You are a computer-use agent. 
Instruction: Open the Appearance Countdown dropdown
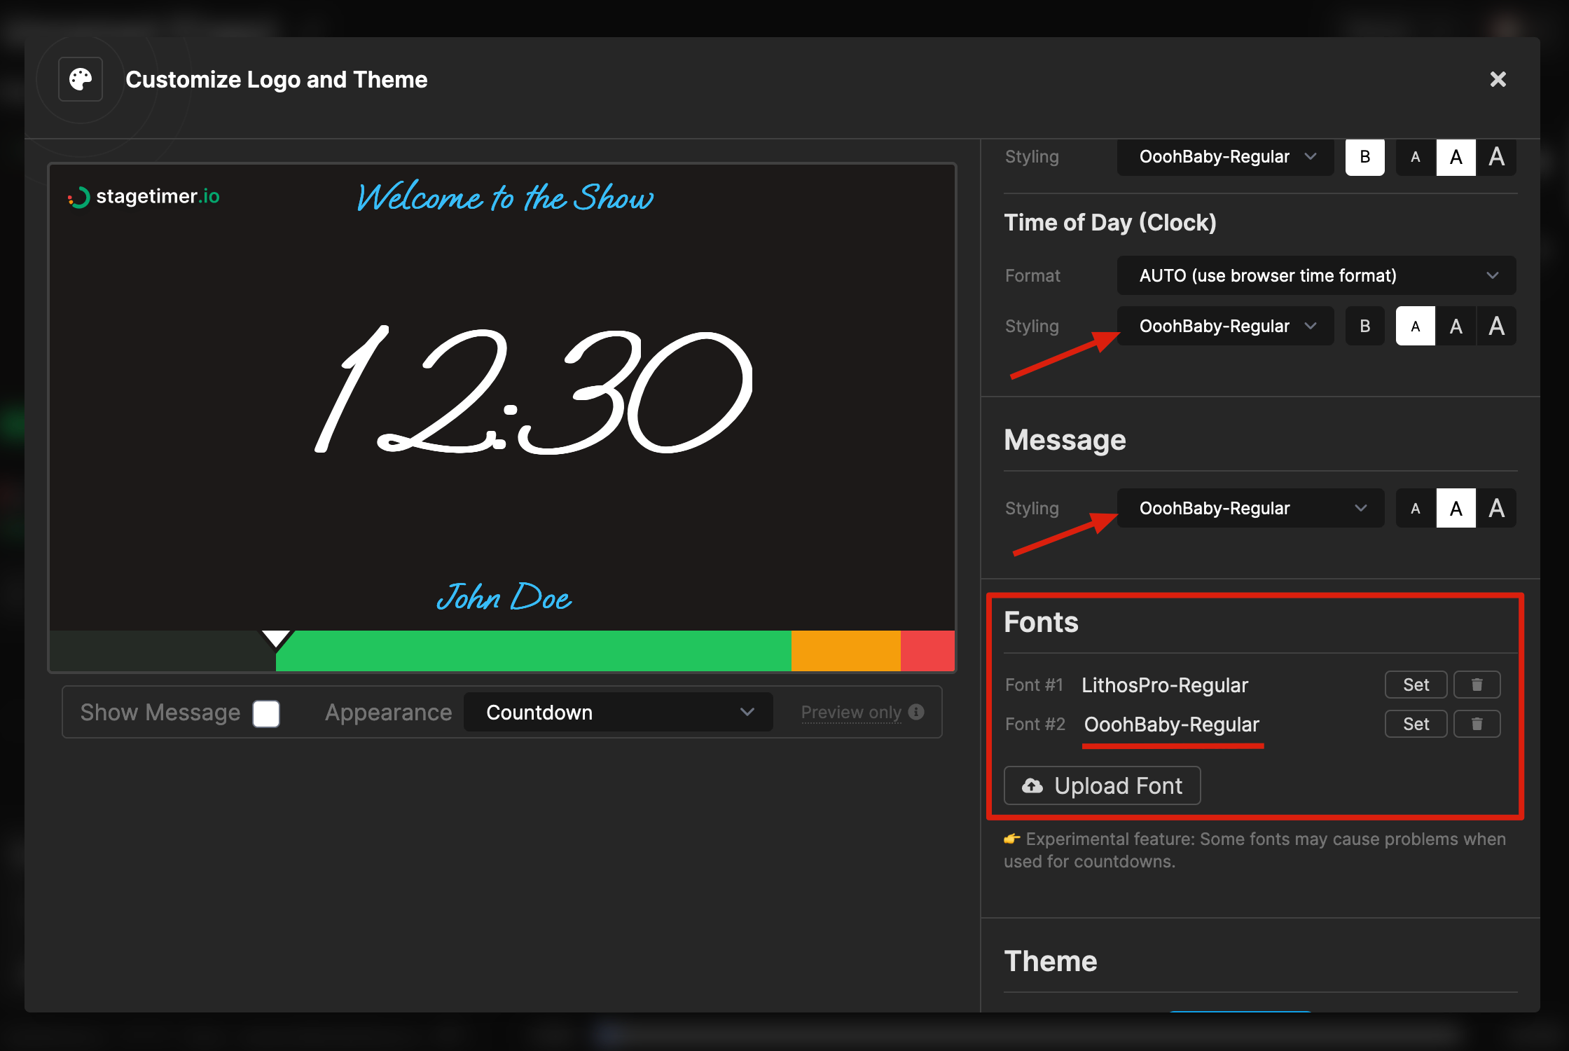[618, 713]
